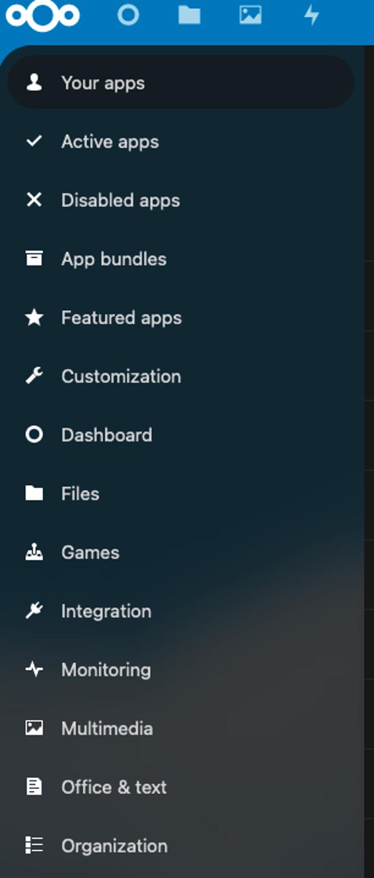Click the Nextcloud logo icon

[x=42, y=16]
